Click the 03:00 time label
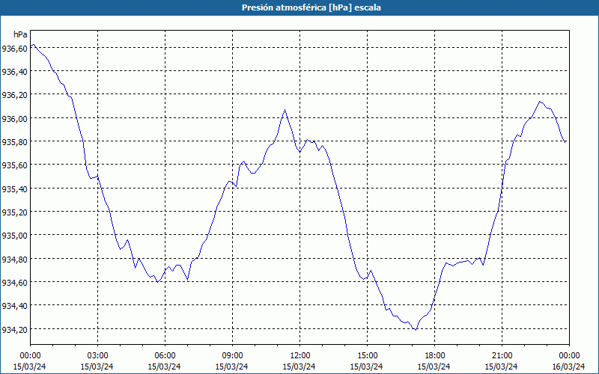Screen dimensions: 599x374 pos(97,356)
